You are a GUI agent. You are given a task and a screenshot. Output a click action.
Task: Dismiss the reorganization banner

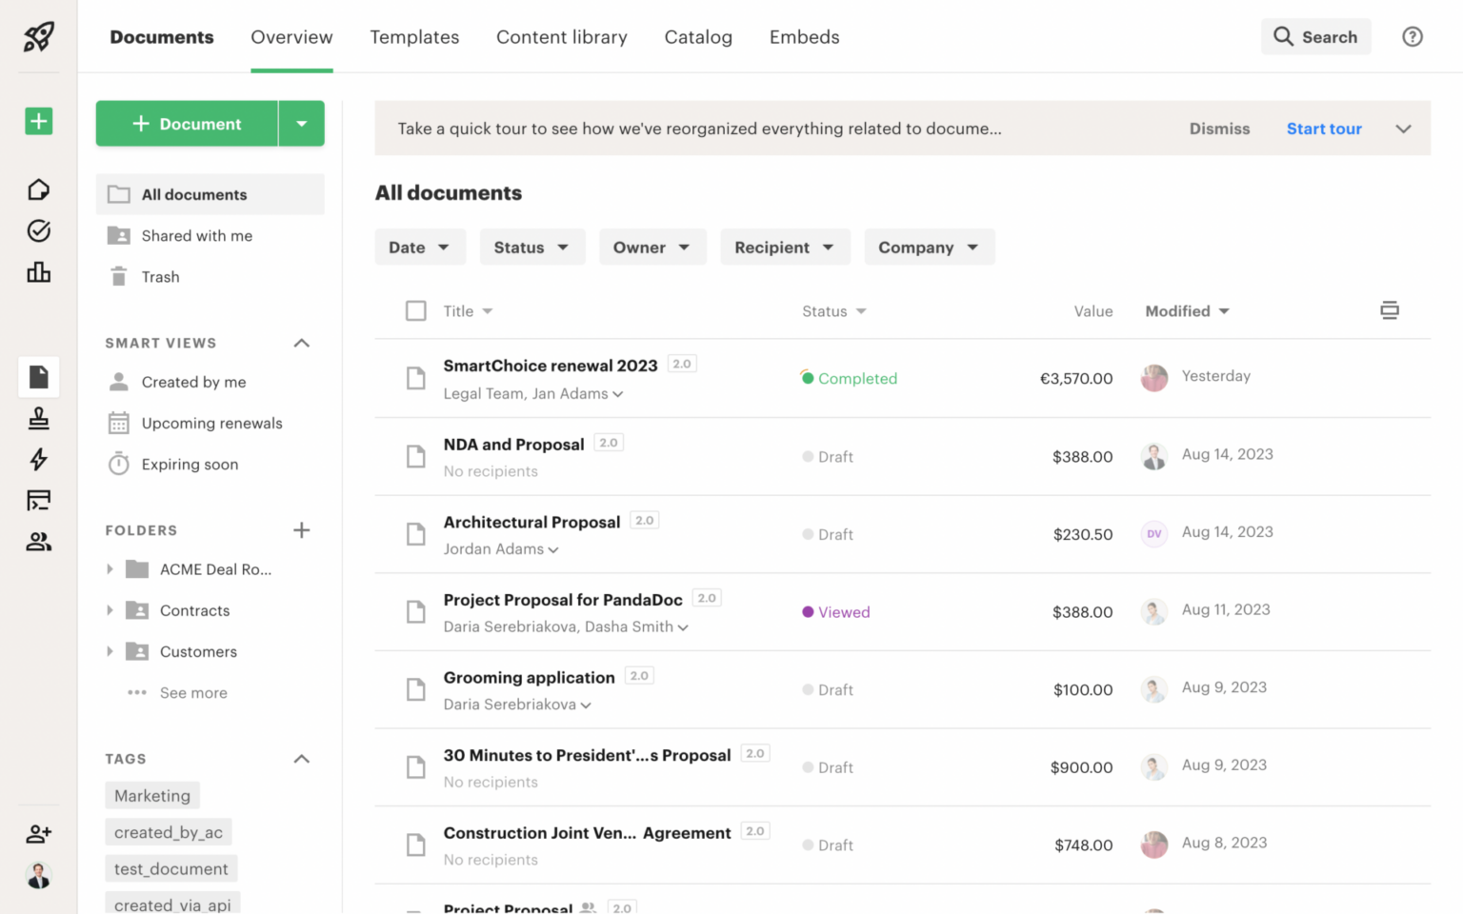[1219, 129]
